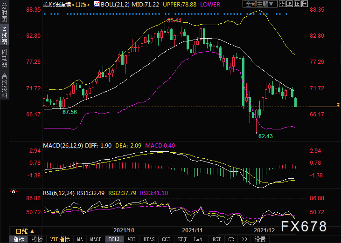Viewport: 341px width, 243px height.
Task: Click the second chart axis icon beside crosshair
Action: 290,4
